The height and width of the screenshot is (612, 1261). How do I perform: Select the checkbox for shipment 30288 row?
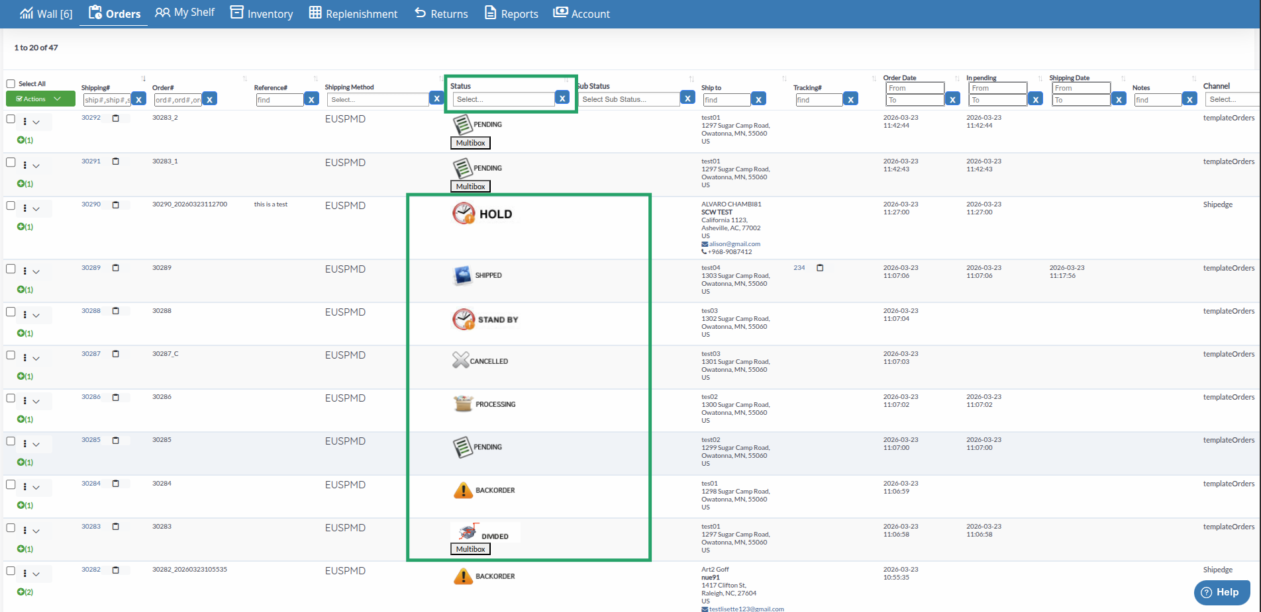11,312
